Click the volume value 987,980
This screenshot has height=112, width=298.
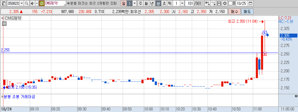coord(67,12)
